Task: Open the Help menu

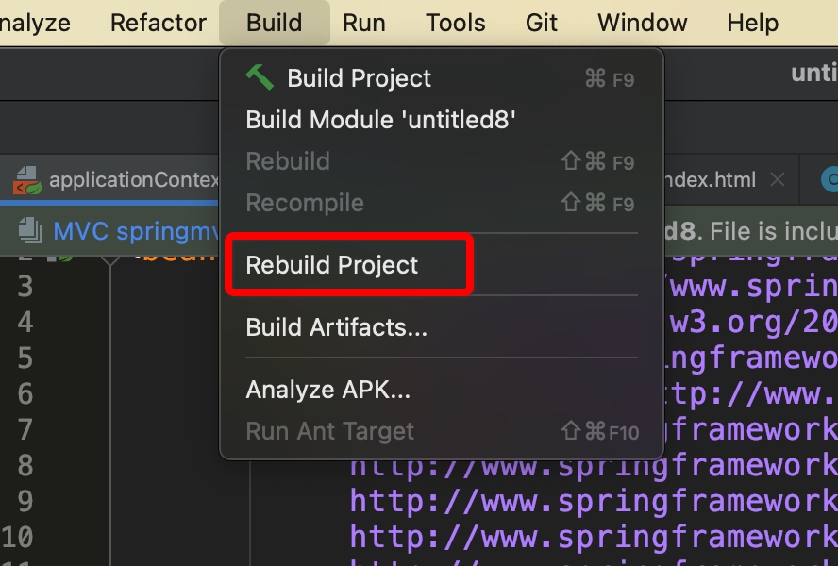Action: (x=753, y=23)
